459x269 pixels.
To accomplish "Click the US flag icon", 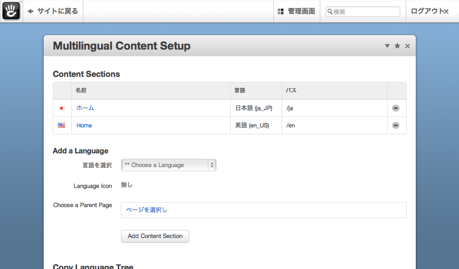I will pyautogui.click(x=61, y=126).
